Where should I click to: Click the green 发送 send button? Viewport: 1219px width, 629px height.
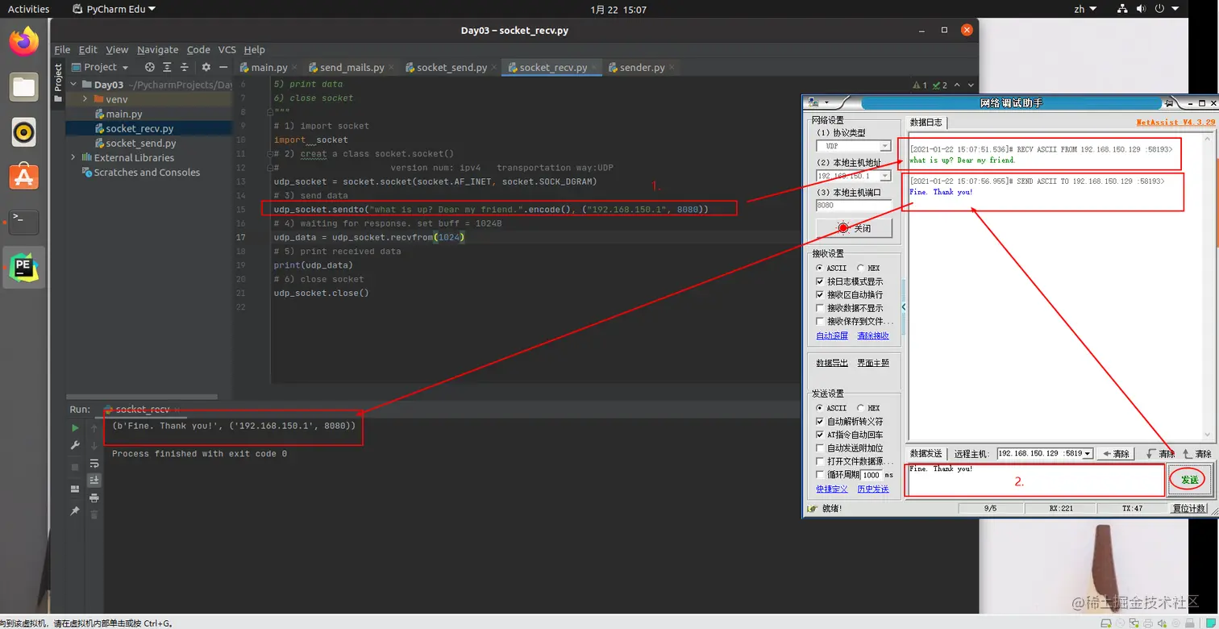[1189, 480]
